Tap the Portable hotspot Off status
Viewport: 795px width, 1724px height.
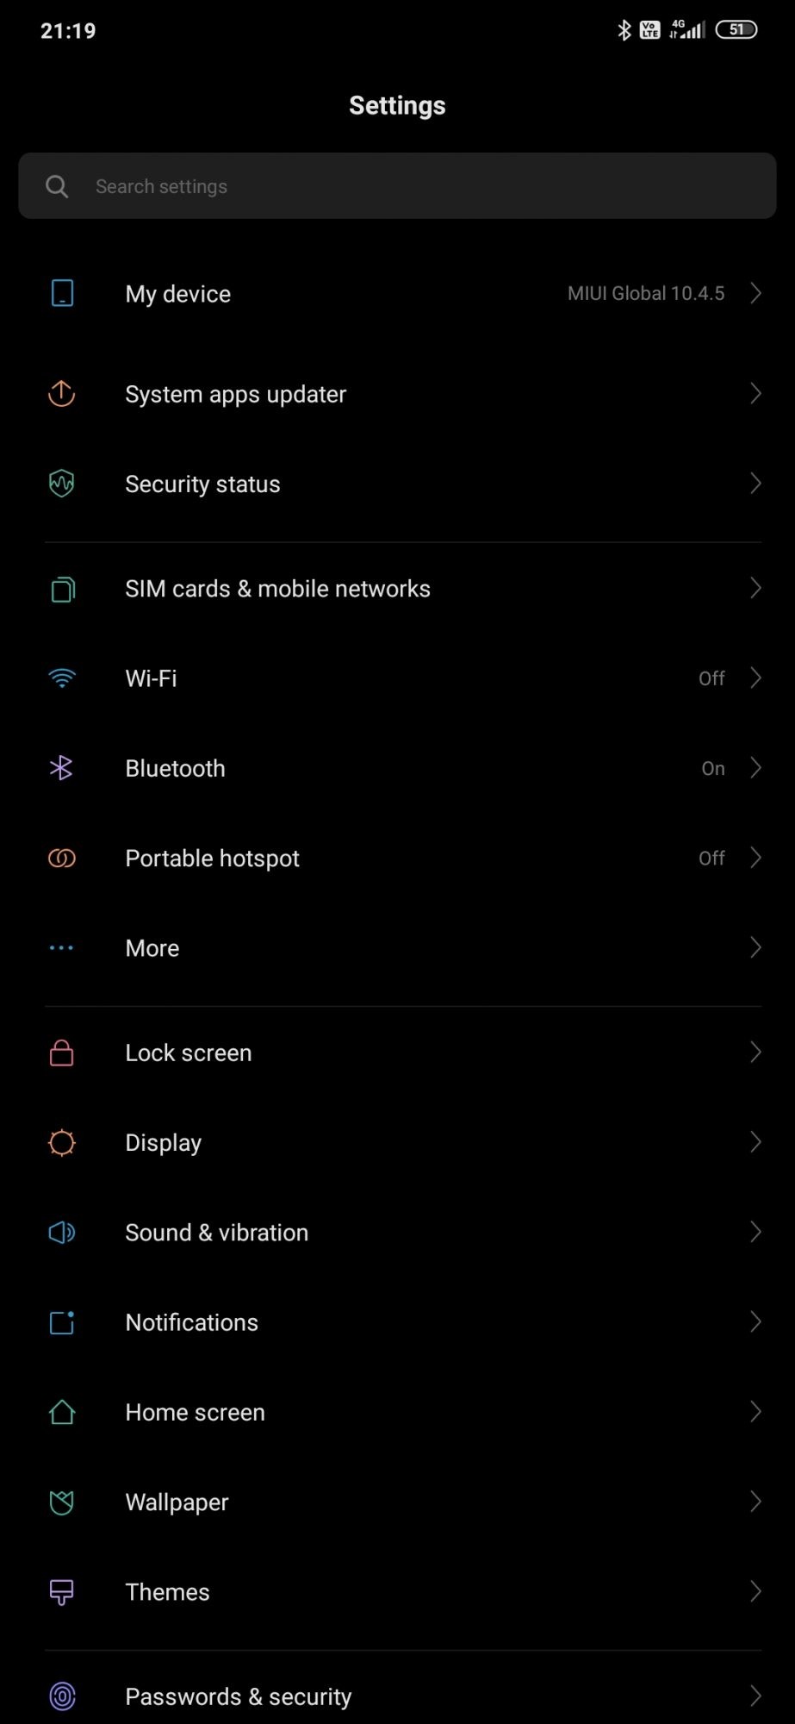(x=711, y=858)
